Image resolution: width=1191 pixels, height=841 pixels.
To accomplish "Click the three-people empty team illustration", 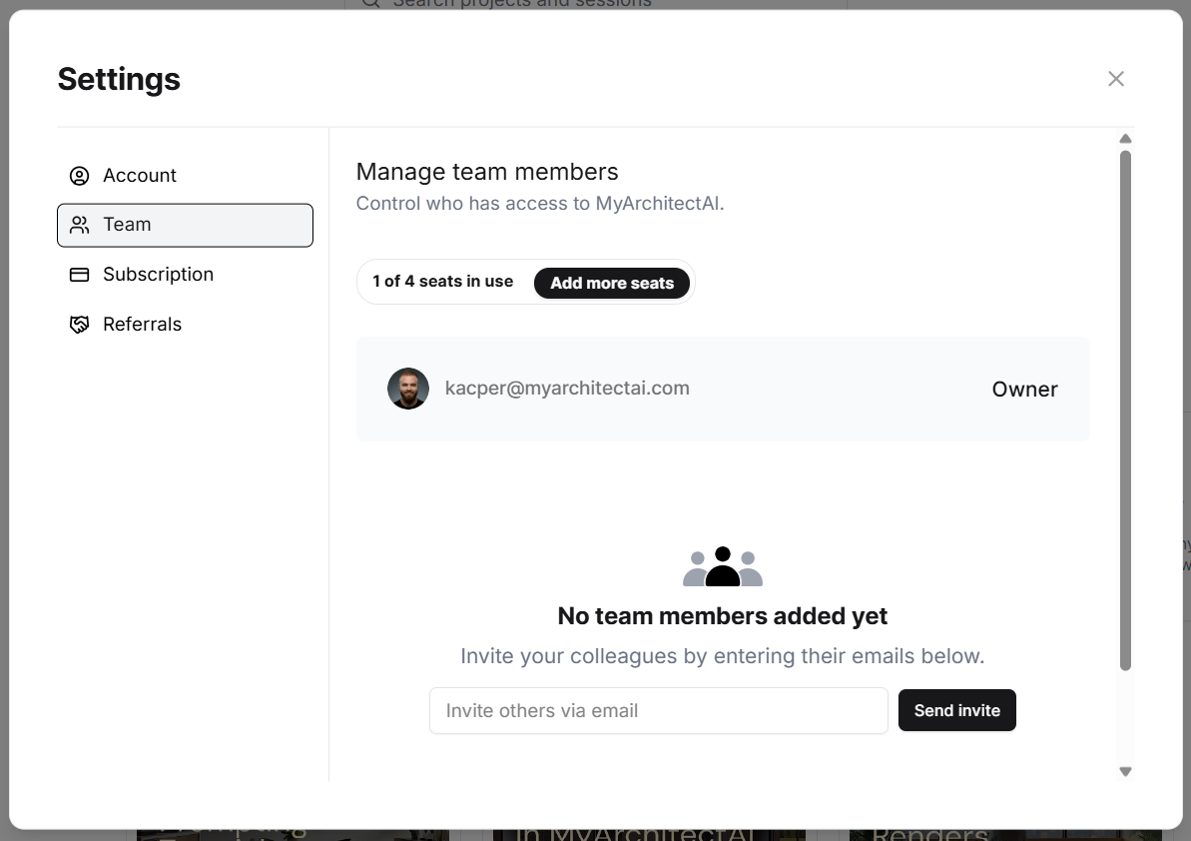I will 723,566.
